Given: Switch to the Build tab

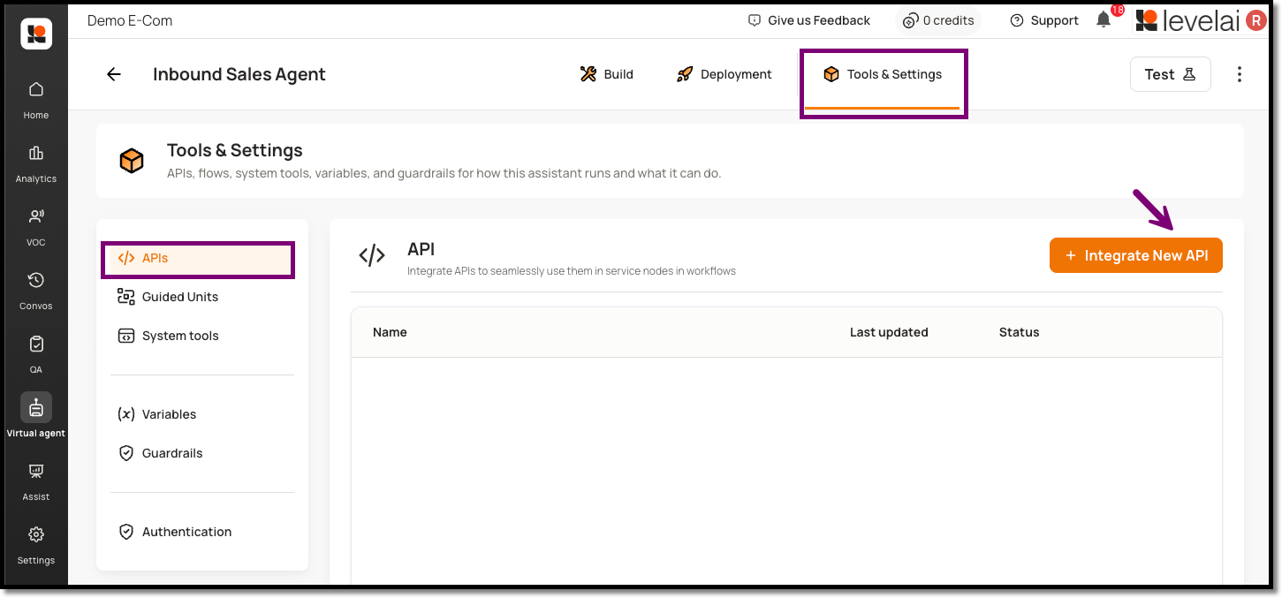Looking at the screenshot, I should 607,74.
